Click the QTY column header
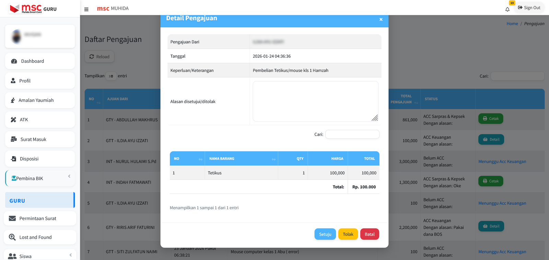This screenshot has width=549, height=260. coord(293,159)
